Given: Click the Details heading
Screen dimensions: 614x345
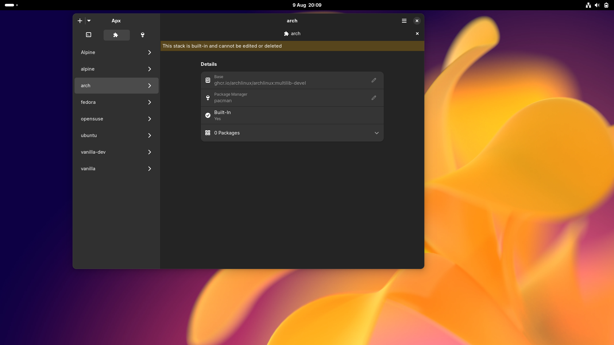Looking at the screenshot, I should [209, 64].
